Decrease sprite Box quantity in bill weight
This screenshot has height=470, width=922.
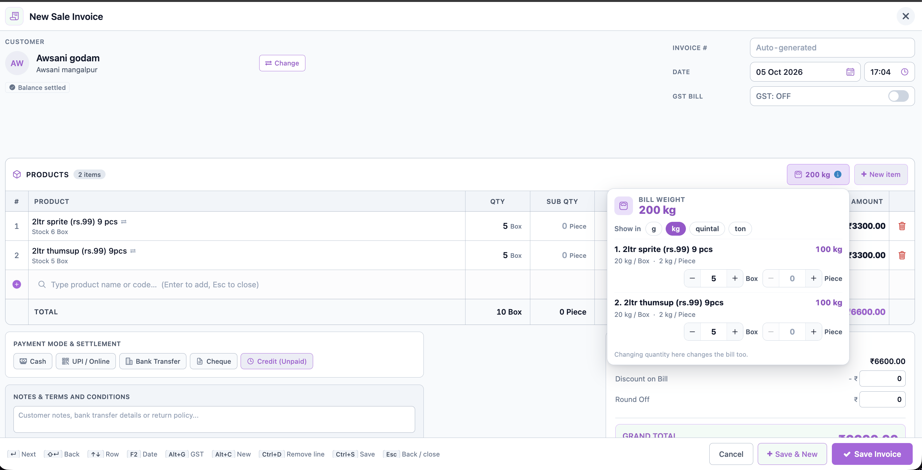point(692,278)
